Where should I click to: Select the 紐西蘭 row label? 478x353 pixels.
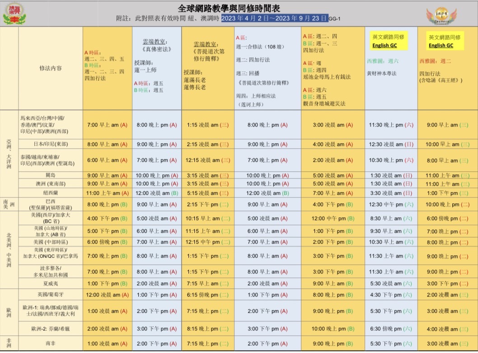point(50,193)
